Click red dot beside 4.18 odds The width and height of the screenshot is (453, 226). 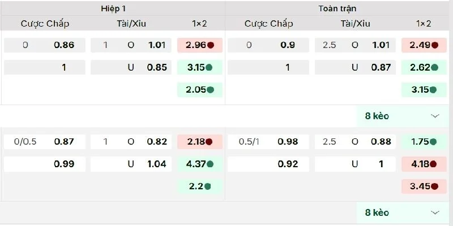click(434, 164)
